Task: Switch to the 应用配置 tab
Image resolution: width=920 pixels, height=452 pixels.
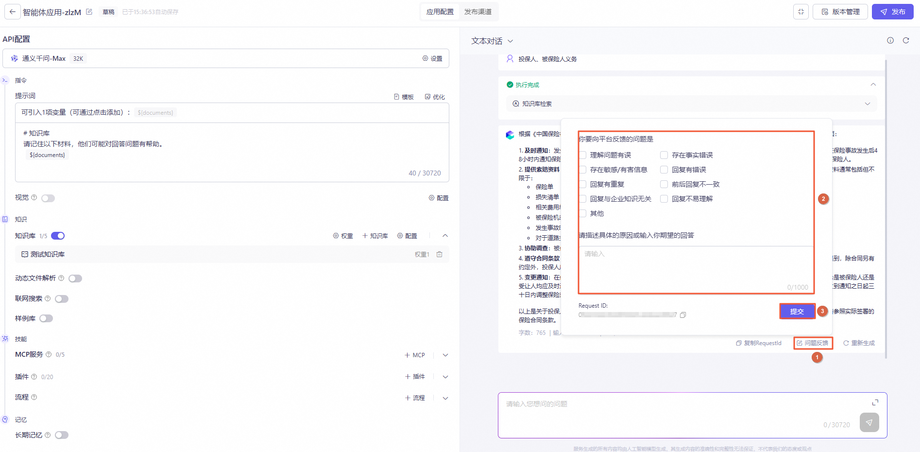Action: [x=440, y=12]
